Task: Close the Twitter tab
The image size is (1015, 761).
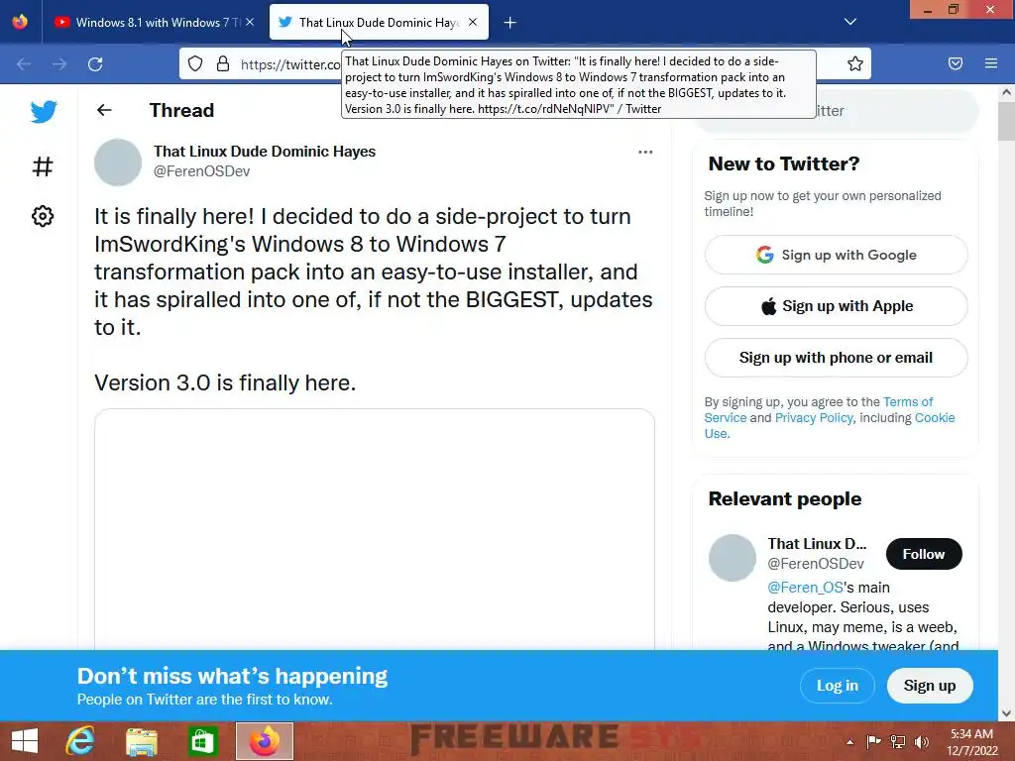Action: click(473, 22)
